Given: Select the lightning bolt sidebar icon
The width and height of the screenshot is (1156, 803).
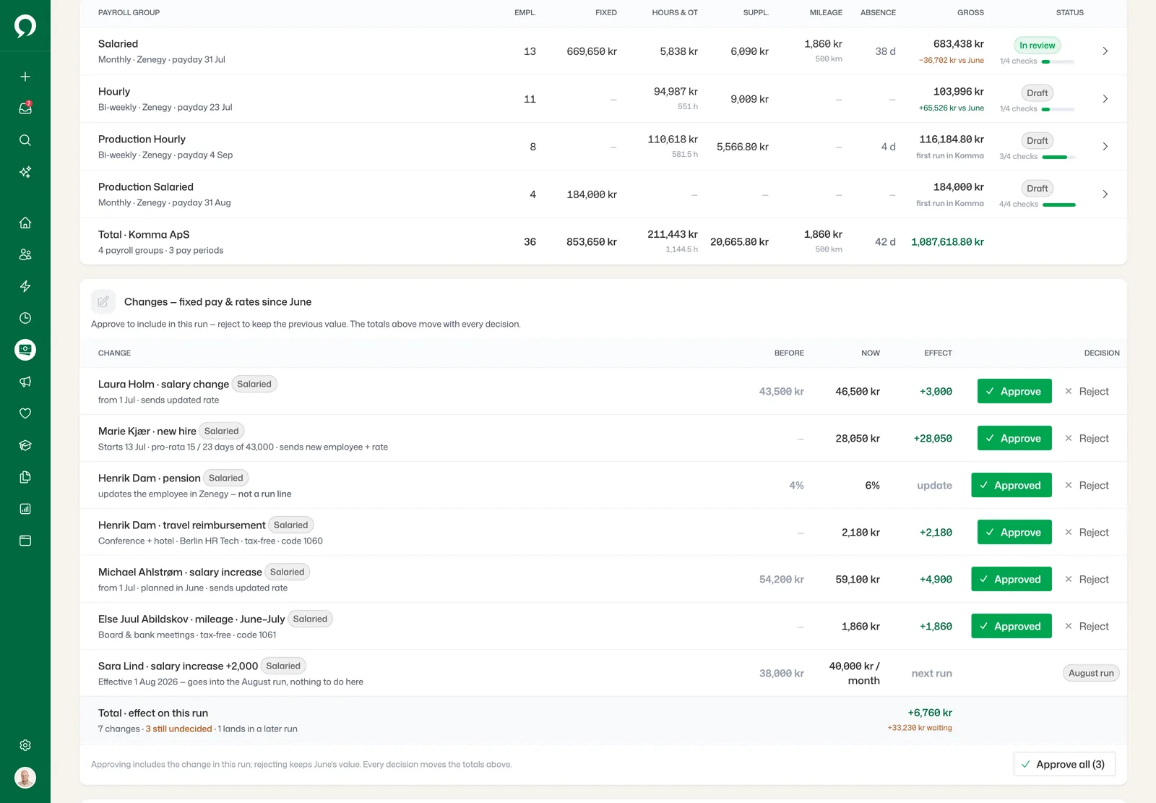Looking at the screenshot, I should coord(25,286).
